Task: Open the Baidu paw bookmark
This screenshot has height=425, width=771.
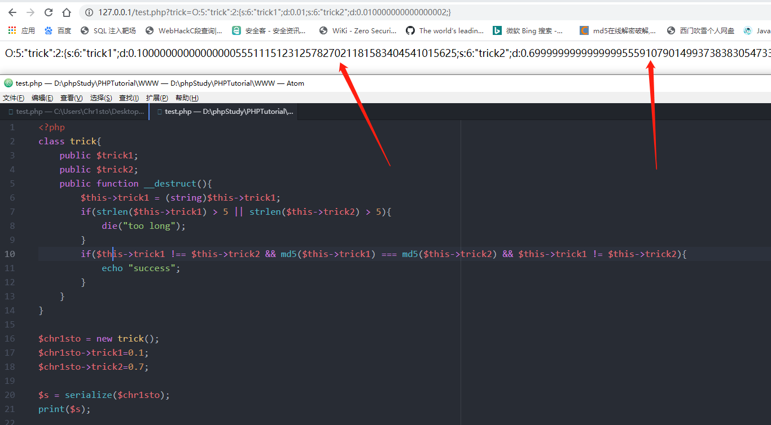Action: coord(49,30)
